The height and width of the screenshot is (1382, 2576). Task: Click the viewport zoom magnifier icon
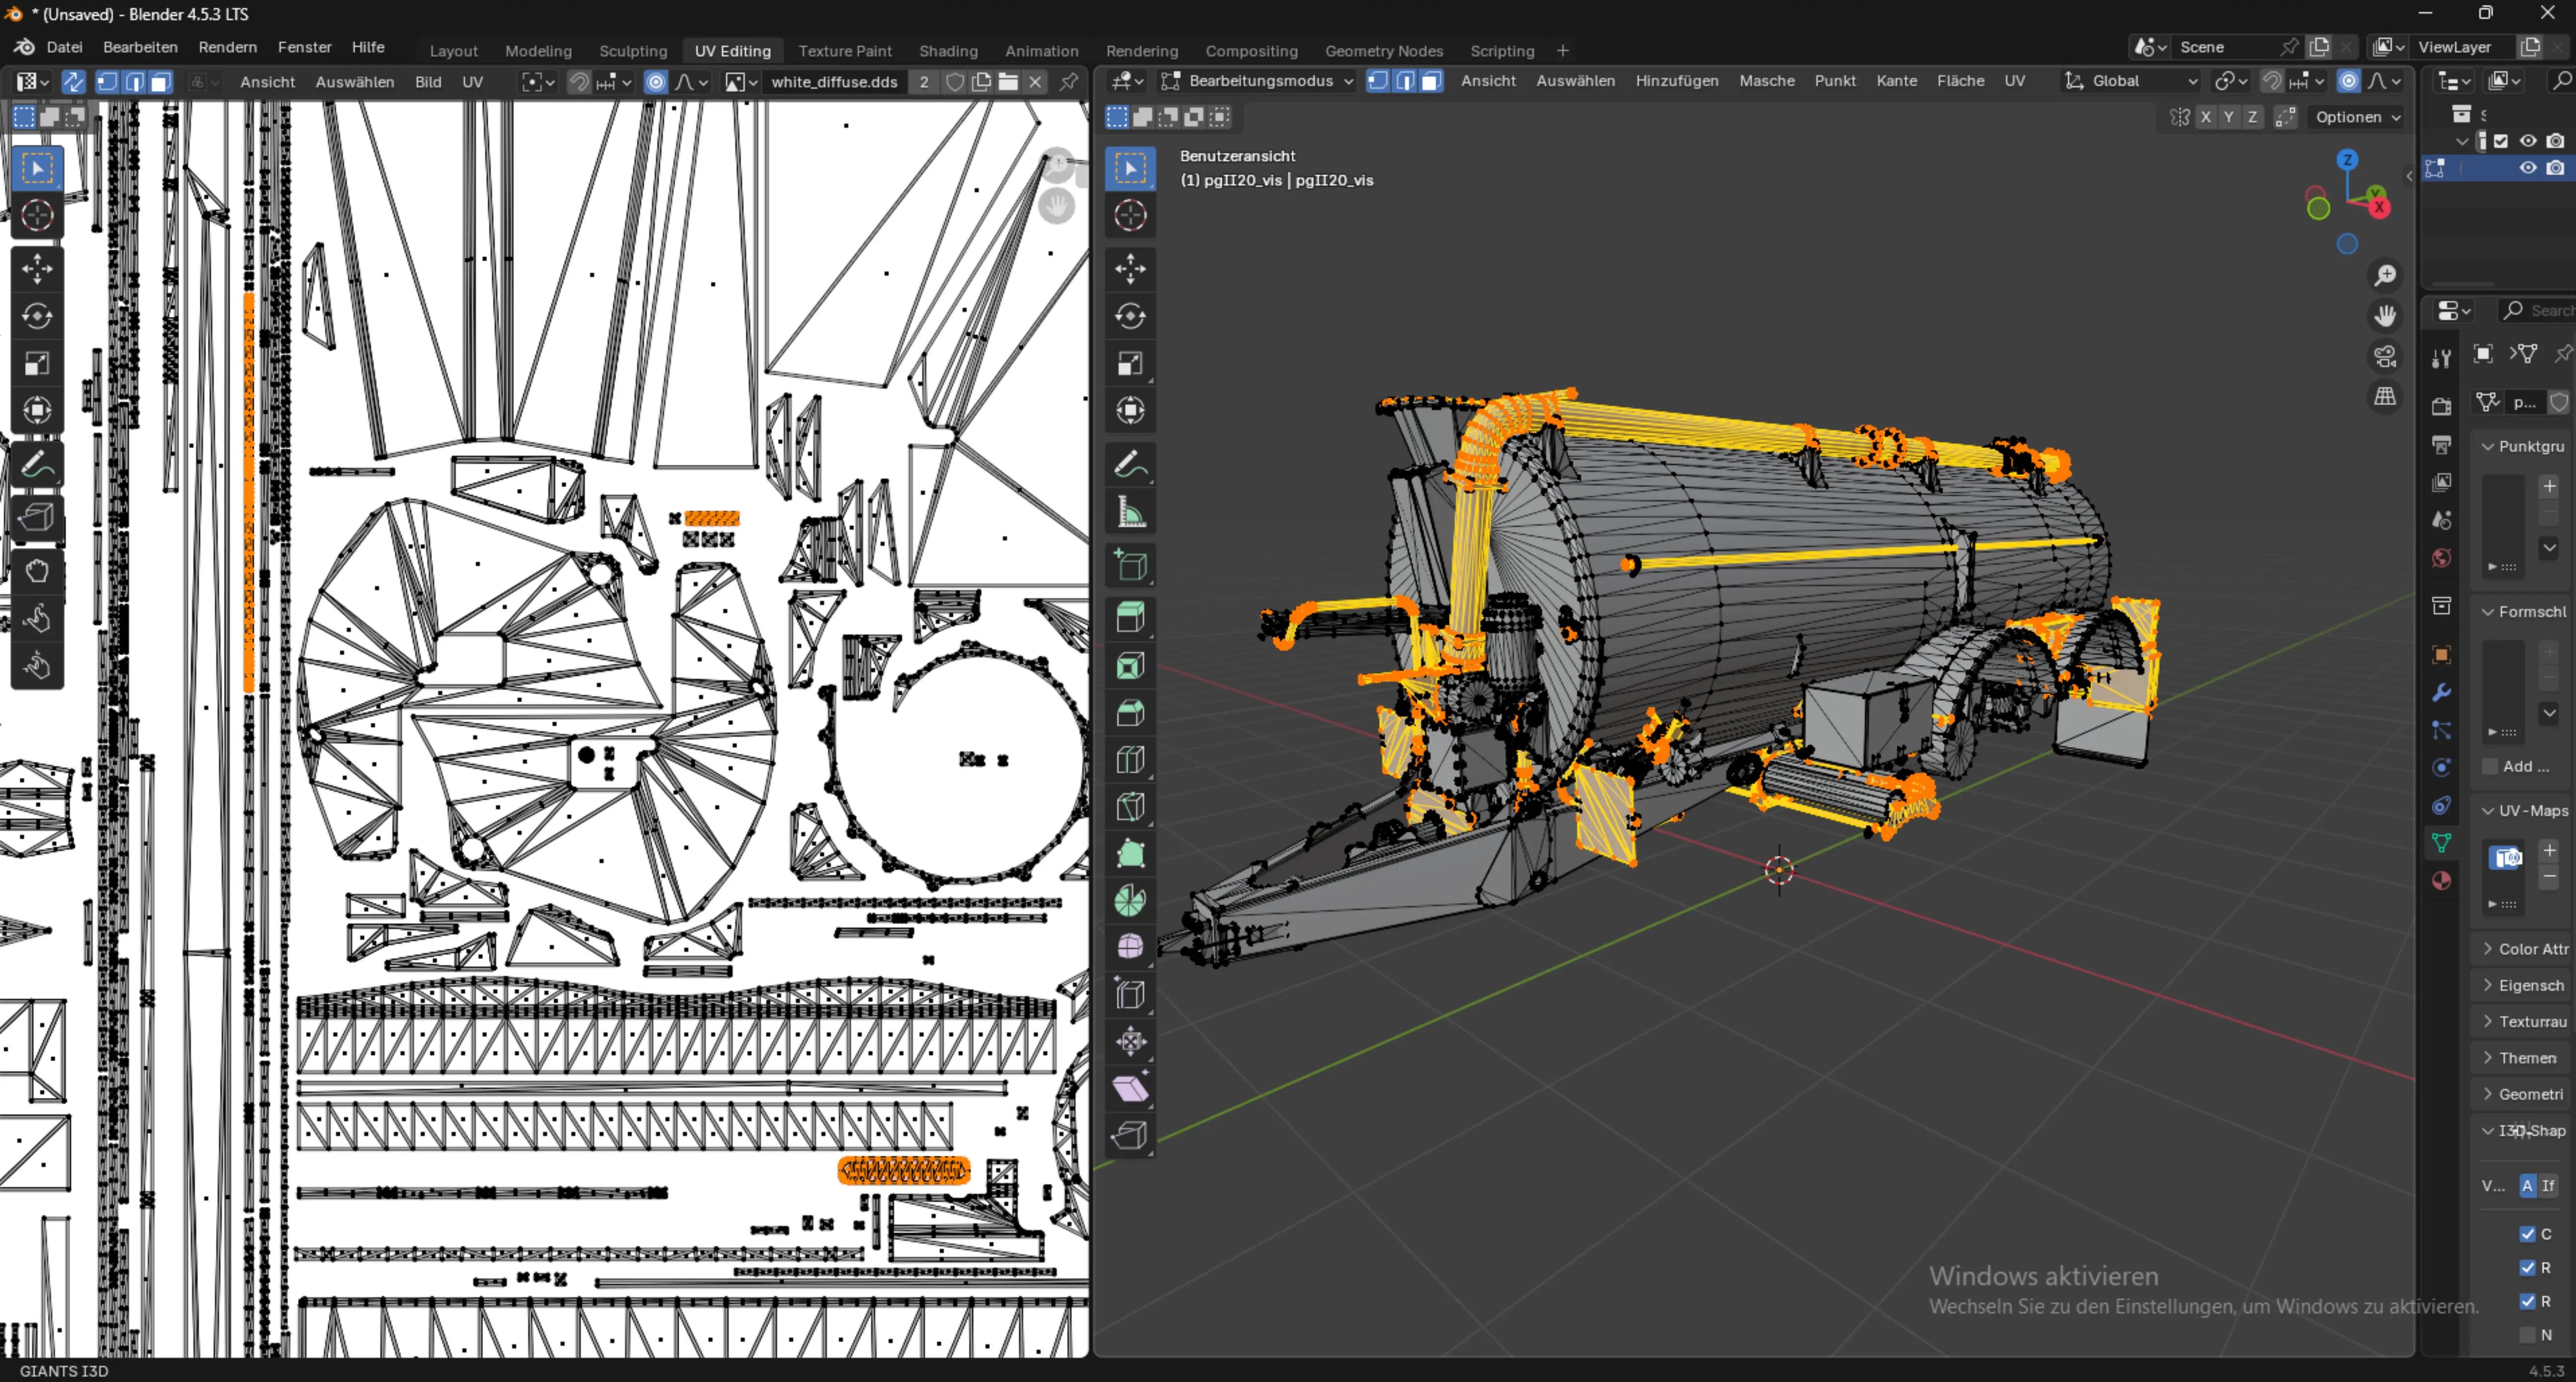2385,275
